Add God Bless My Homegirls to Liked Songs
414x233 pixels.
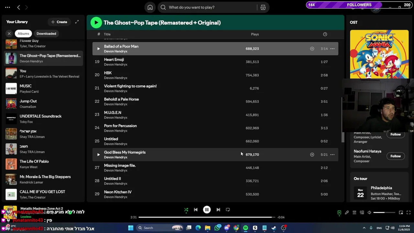point(312,155)
